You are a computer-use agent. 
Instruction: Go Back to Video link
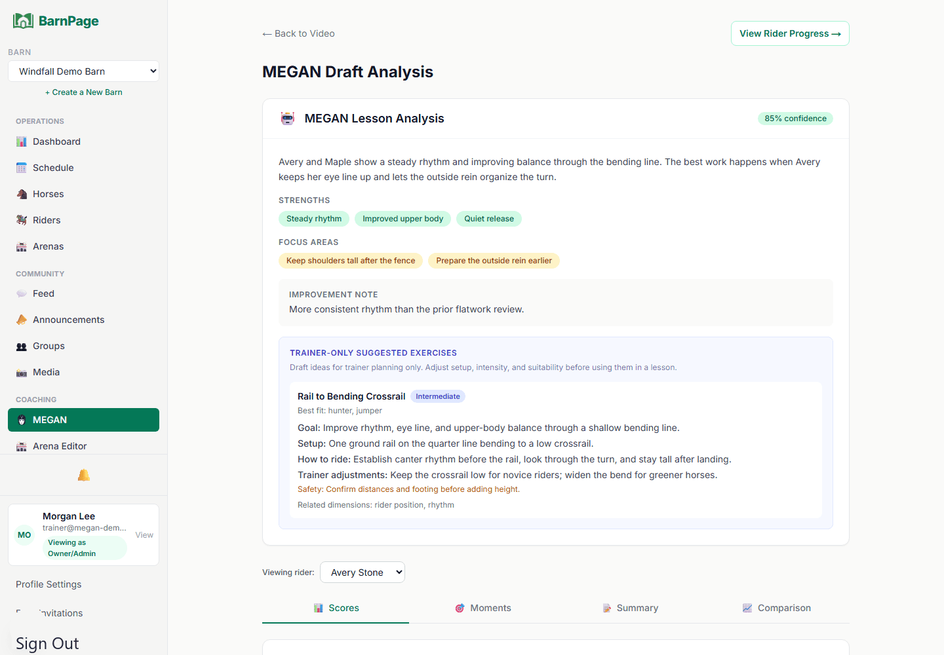[298, 33]
